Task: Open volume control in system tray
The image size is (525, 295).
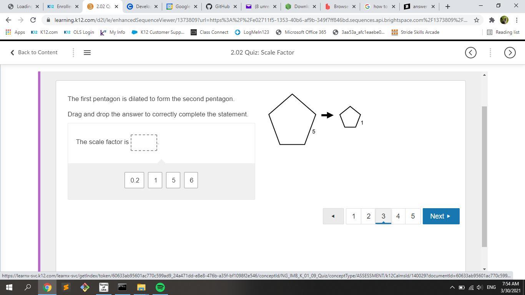Action: click(x=480, y=287)
